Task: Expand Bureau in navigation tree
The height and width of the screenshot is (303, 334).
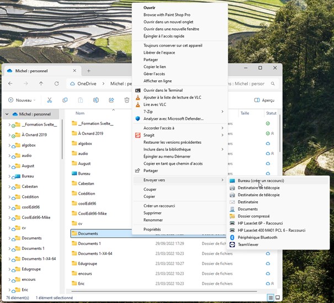Action: click(9, 176)
